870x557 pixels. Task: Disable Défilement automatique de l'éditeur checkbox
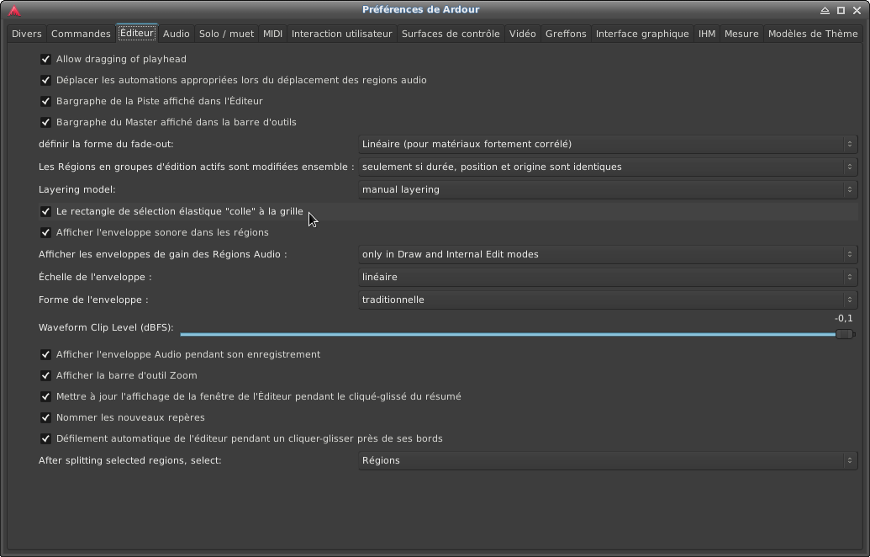coord(45,439)
